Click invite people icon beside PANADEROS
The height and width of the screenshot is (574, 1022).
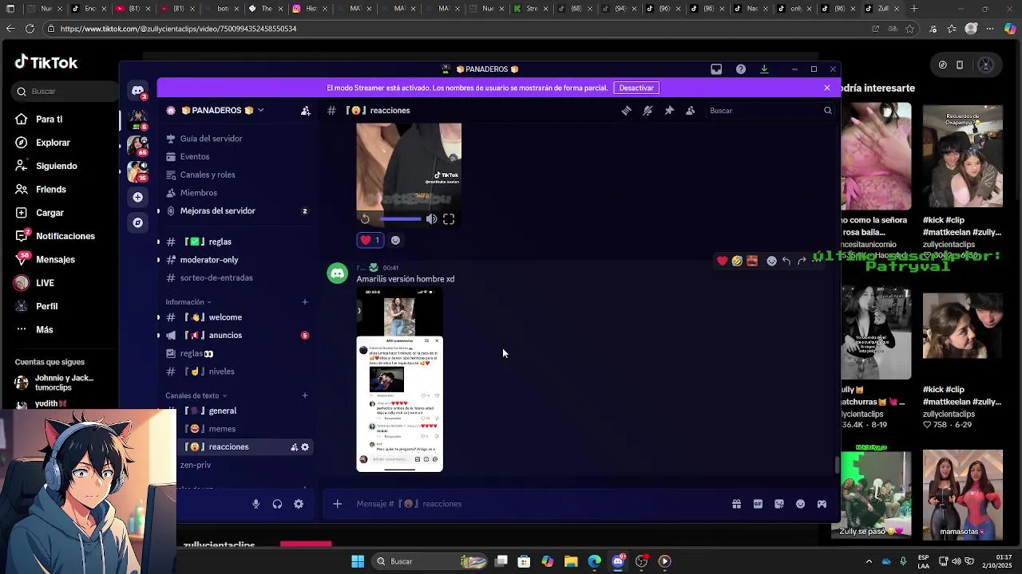coord(305,111)
